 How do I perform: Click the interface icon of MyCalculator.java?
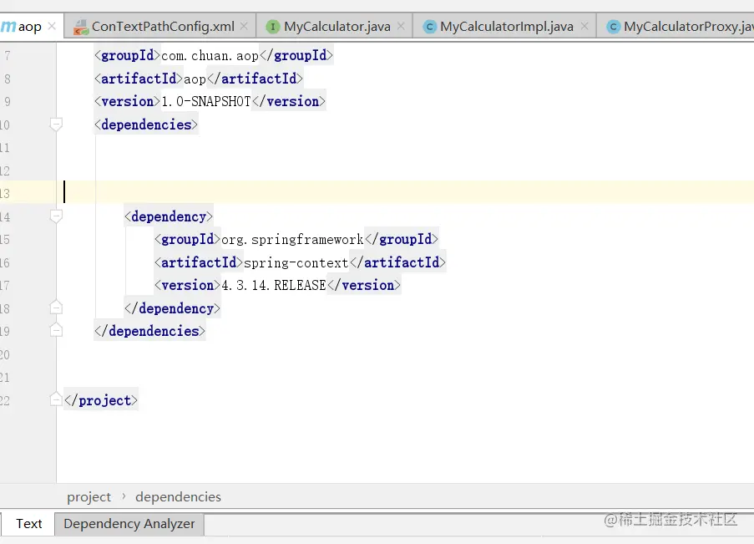pos(273,27)
